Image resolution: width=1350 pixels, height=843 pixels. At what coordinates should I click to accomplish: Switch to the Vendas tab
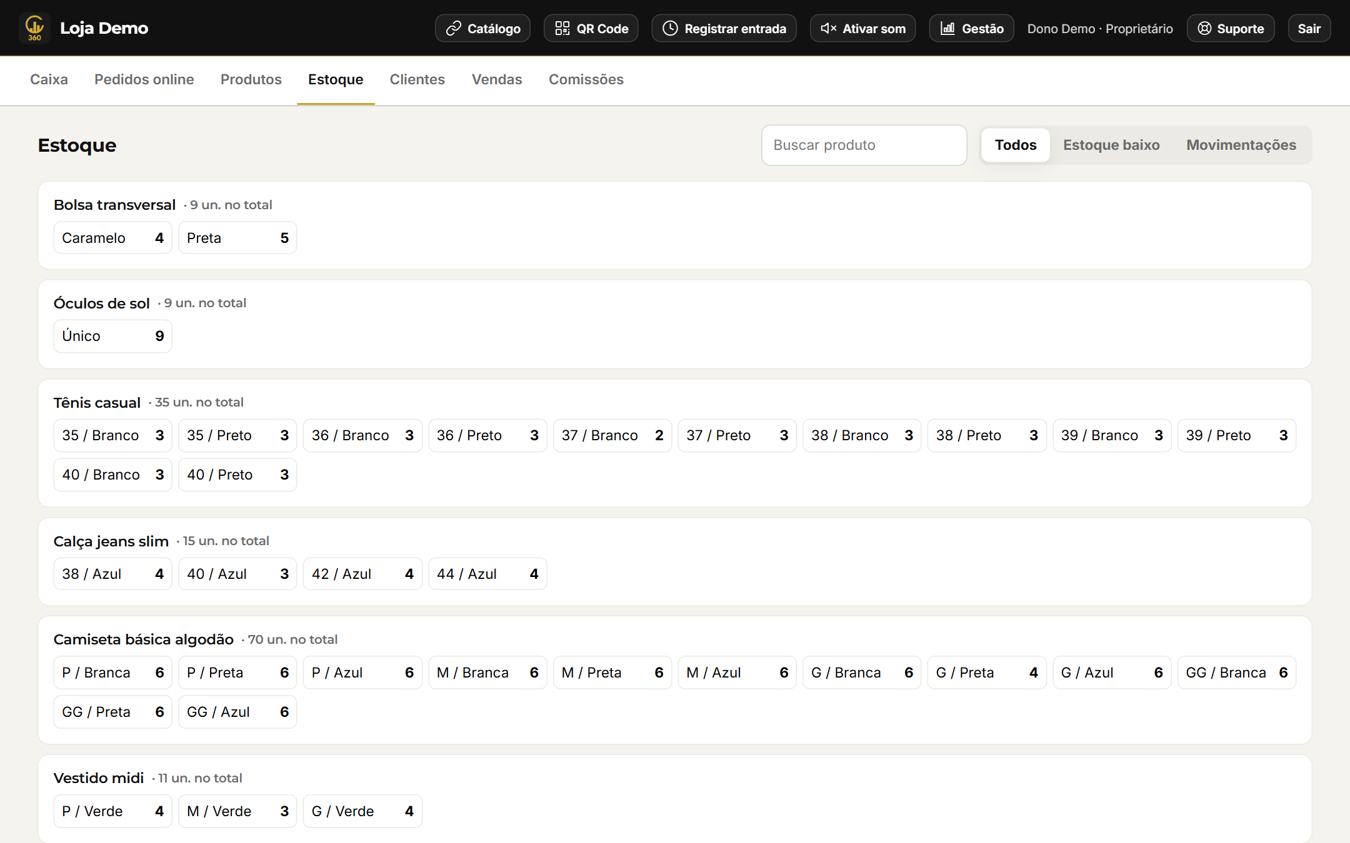[x=497, y=80]
